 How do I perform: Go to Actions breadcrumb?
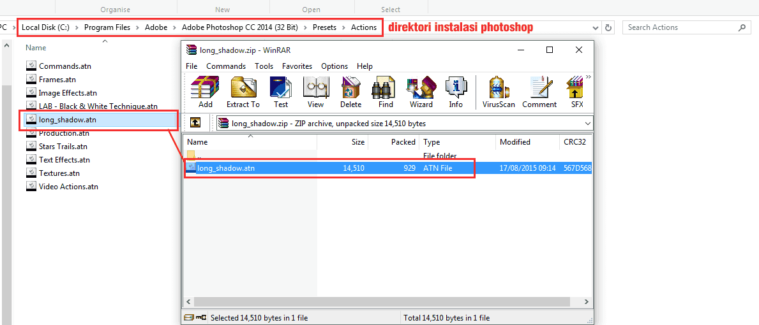coord(363,27)
